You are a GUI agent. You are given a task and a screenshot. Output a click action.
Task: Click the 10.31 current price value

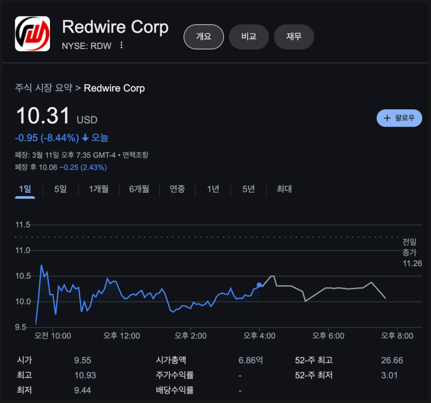pos(43,116)
